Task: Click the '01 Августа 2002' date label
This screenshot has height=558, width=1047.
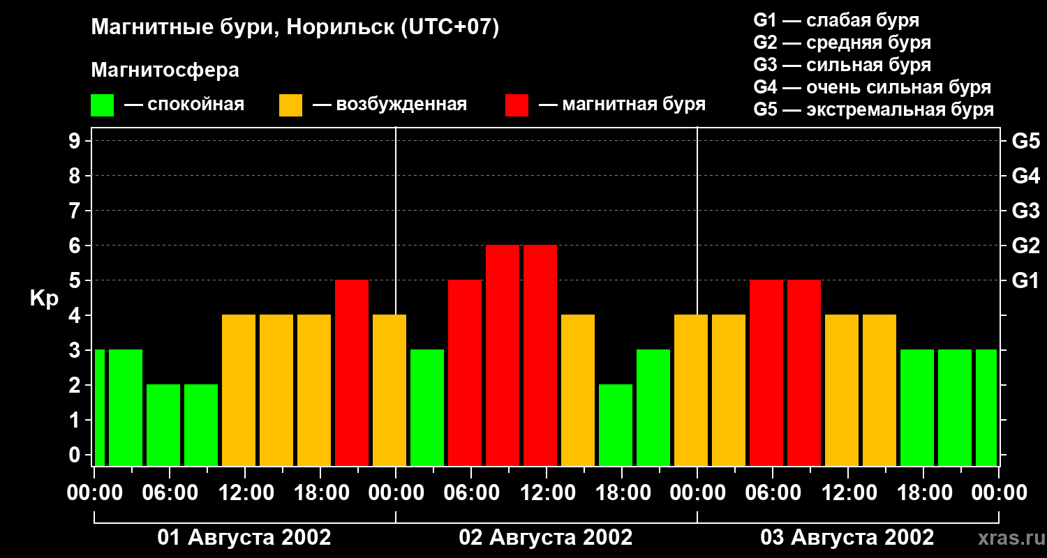Action: [x=244, y=538]
